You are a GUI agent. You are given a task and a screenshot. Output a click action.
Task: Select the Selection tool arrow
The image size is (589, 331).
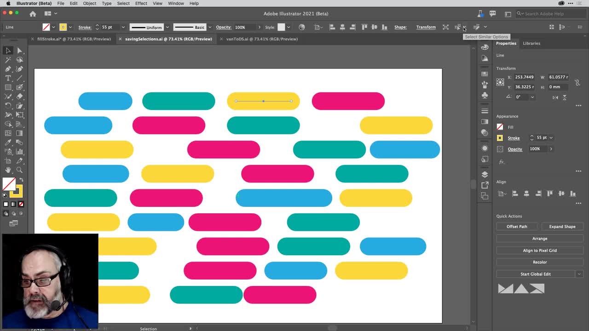[x=8, y=51]
